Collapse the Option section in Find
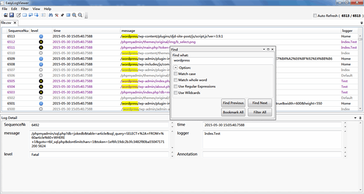 pos(176,68)
